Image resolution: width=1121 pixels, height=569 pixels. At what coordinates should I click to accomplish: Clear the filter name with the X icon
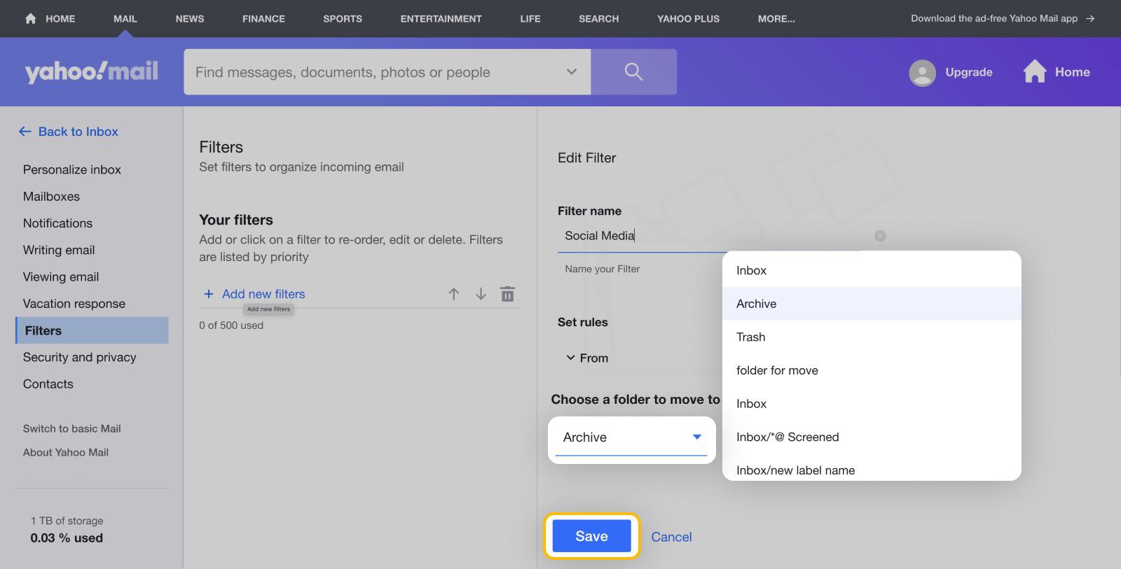click(880, 236)
